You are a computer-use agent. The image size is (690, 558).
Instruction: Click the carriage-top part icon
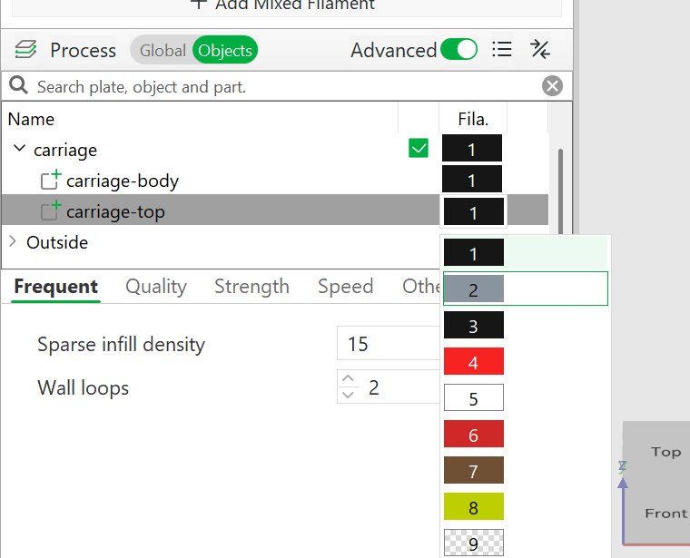click(51, 210)
